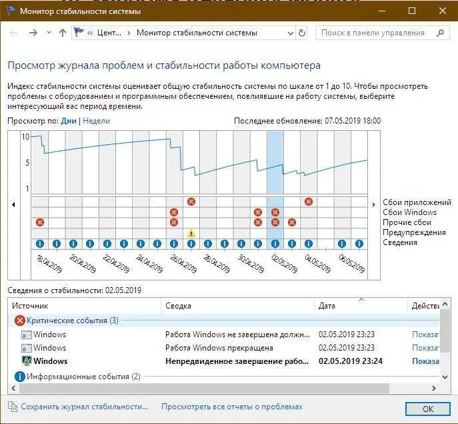Click the yellow warning icon on 27.04.2019

click(x=191, y=234)
